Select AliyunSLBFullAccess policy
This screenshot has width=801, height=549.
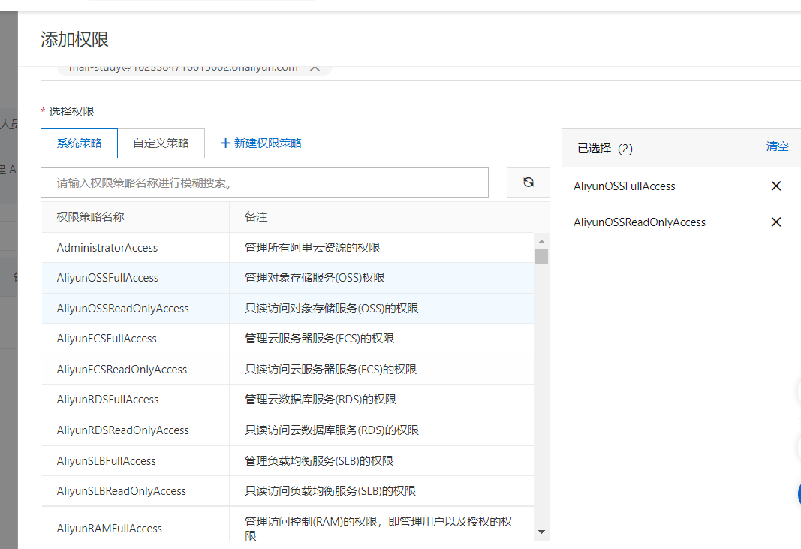coord(288,460)
